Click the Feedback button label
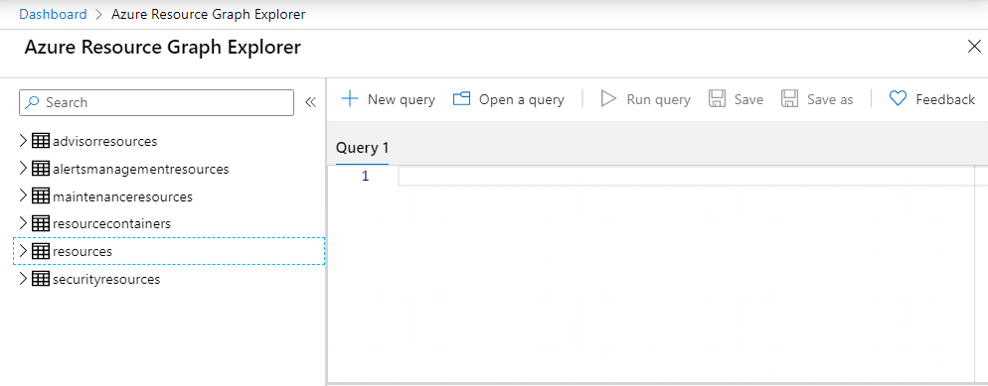988x386 pixels. [x=945, y=99]
